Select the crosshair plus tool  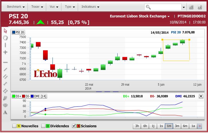pyautogui.click(x=5, y=52)
